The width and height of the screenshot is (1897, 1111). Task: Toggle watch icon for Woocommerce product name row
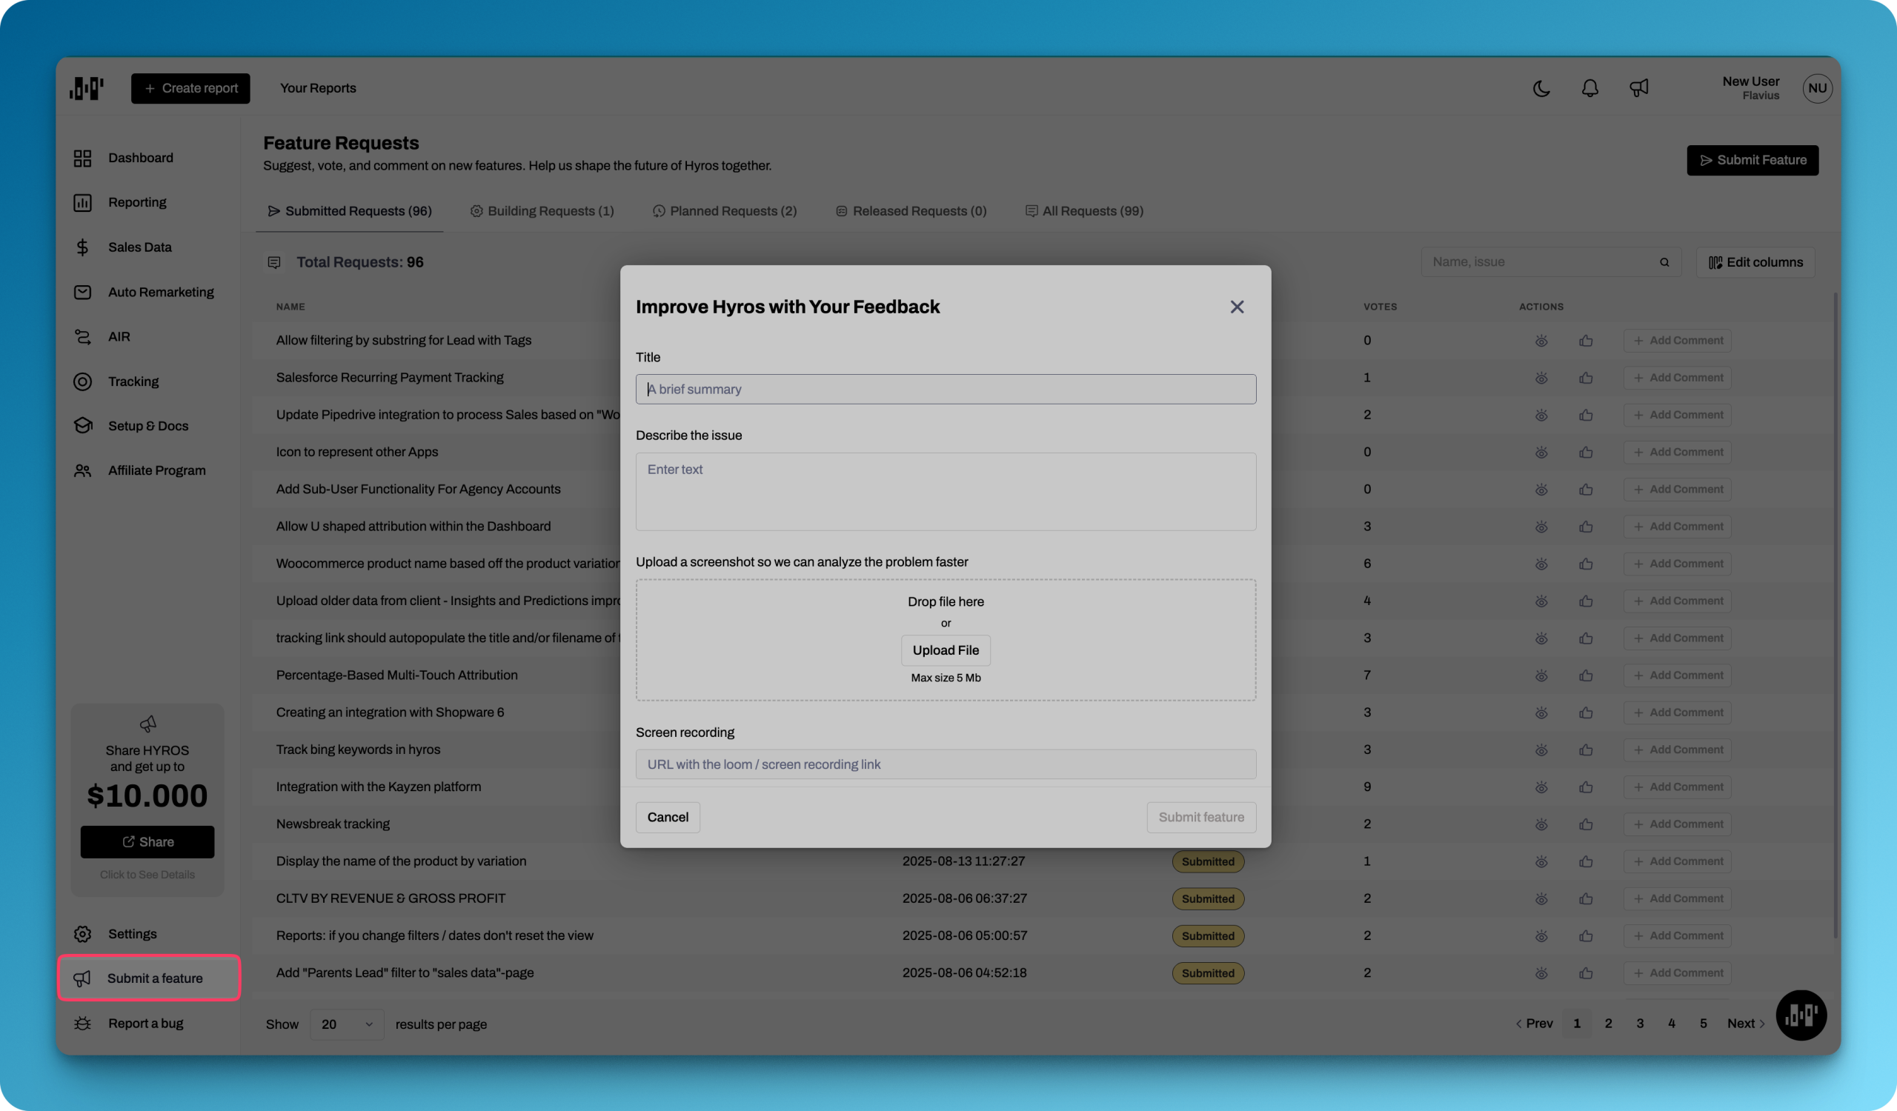point(1541,564)
